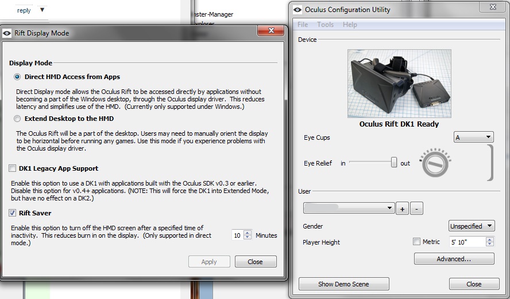
Task: Select Extend Desktop to the HMD
Action: tap(17, 119)
